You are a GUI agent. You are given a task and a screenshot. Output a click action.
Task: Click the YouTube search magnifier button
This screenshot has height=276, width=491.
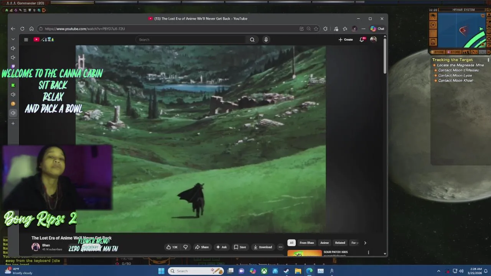pos(252,39)
